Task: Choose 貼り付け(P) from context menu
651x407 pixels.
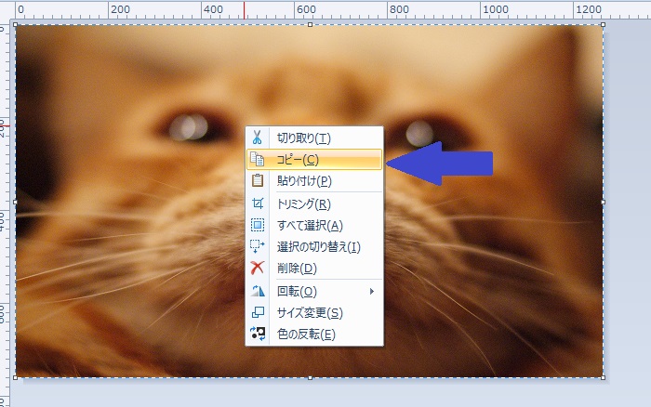Action: [314, 181]
